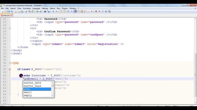This screenshot has width=197, height=110.
Task: Click the Redo toolbar icon
Action: [41, 12]
